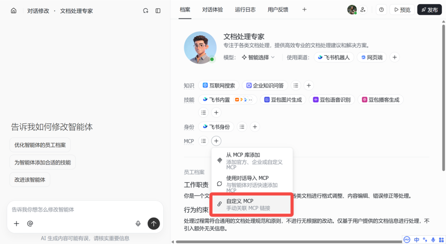Add a new tab with plus icon
Viewport: 446px width, 244px height.
tap(304, 9)
